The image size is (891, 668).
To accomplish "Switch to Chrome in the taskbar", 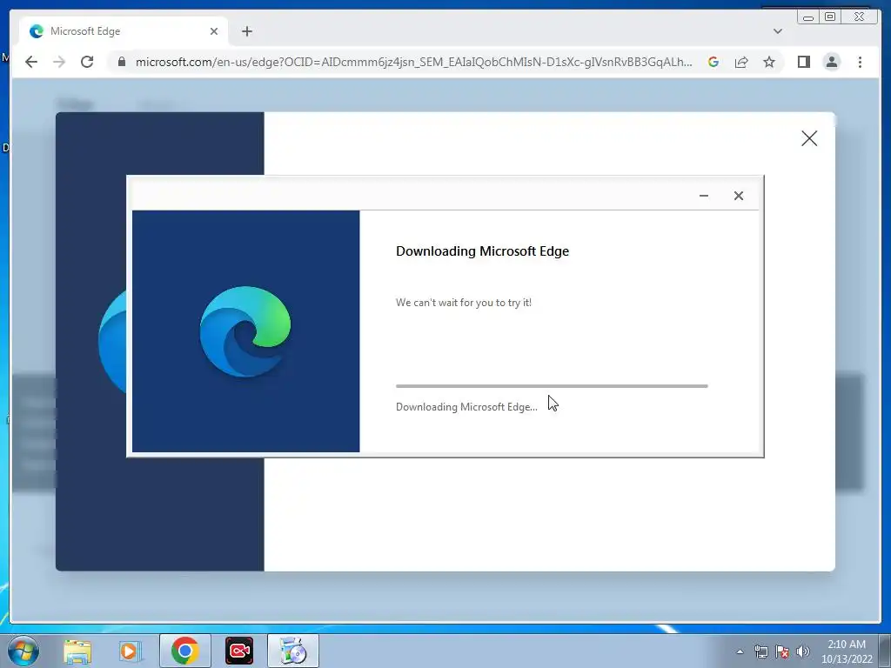I will pos(184,651).
